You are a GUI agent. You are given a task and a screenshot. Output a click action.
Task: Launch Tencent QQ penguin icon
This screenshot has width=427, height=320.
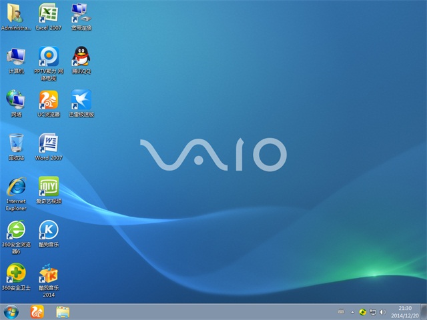pyautogui.click(x=81, y=57)
